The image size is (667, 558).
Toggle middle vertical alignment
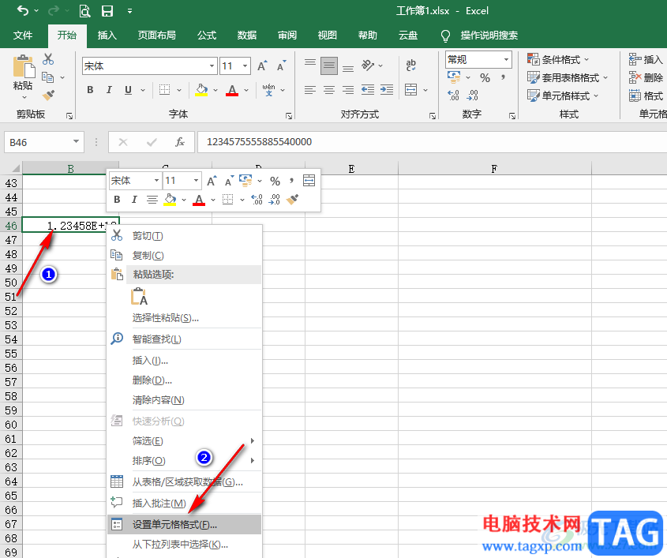click(x=329, y=66)
